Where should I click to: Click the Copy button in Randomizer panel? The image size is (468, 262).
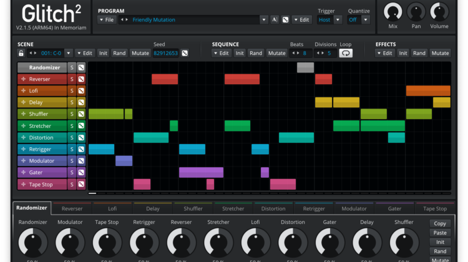click(x=440, y=223)
